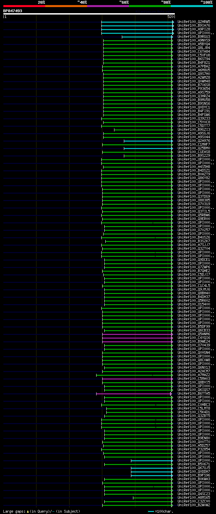Click the purple alignment bar for Q5ANM6
The image size is (216, 514).
[x=137, y=334]
